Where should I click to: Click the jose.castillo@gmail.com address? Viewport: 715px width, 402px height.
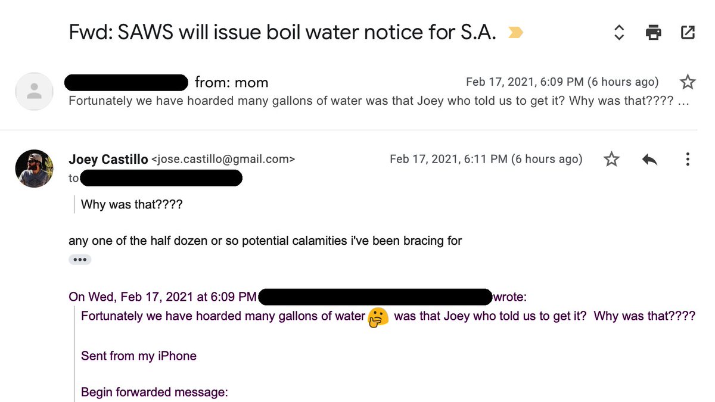pyautogui.click(x=223, y=159)
